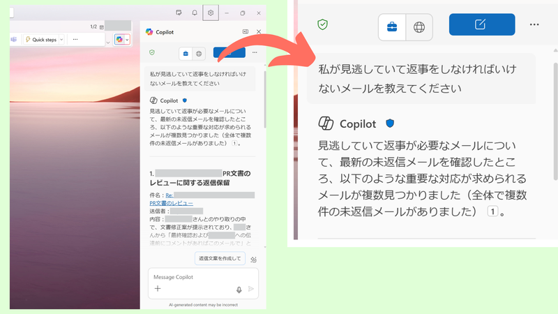Open three-dot menu in enlarged Copilot header
The height and width of the screenshot is (314, 558).
(x=534, y=24)
